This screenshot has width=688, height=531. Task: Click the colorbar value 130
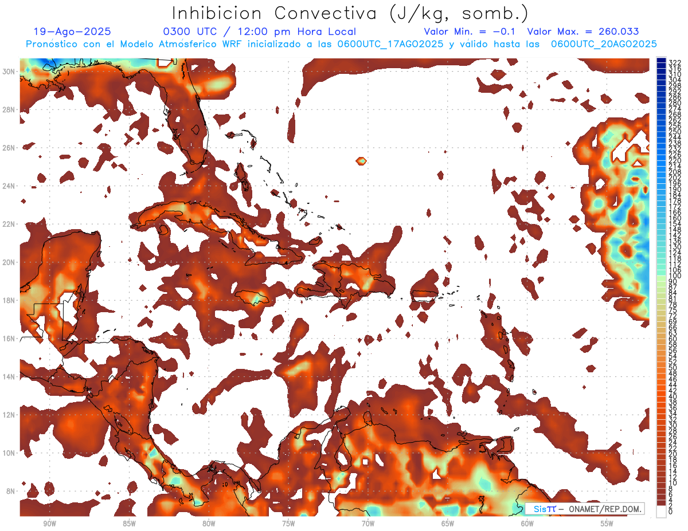[x=675, y=247]
